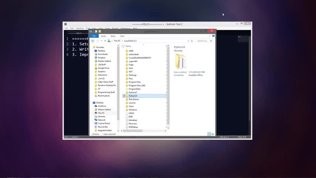Open the address bar history dropdown
The image size is (316, 178).
[x=188, y=41]
